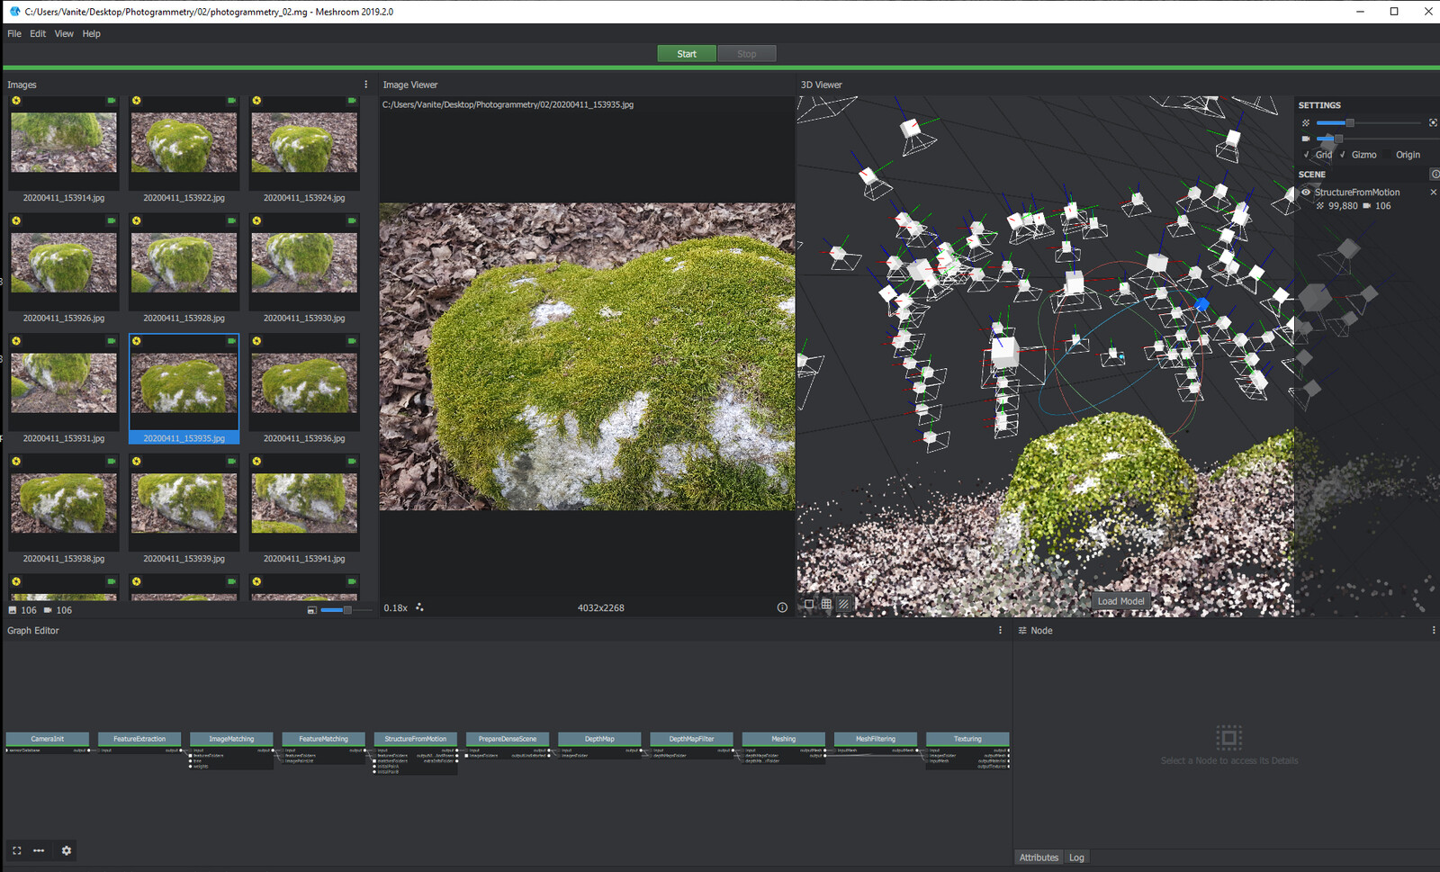1440x872 pixels.
Task: Click the info icon in the Image Viewer
Action: click(x=781, y=607)
